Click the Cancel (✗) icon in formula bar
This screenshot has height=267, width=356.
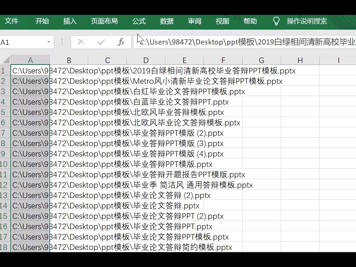(81, 42)
